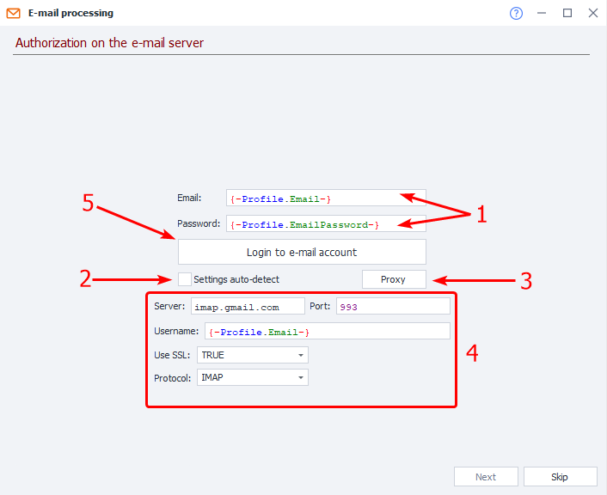Click the Authorization on the e-mail server heading

[109, 42]
